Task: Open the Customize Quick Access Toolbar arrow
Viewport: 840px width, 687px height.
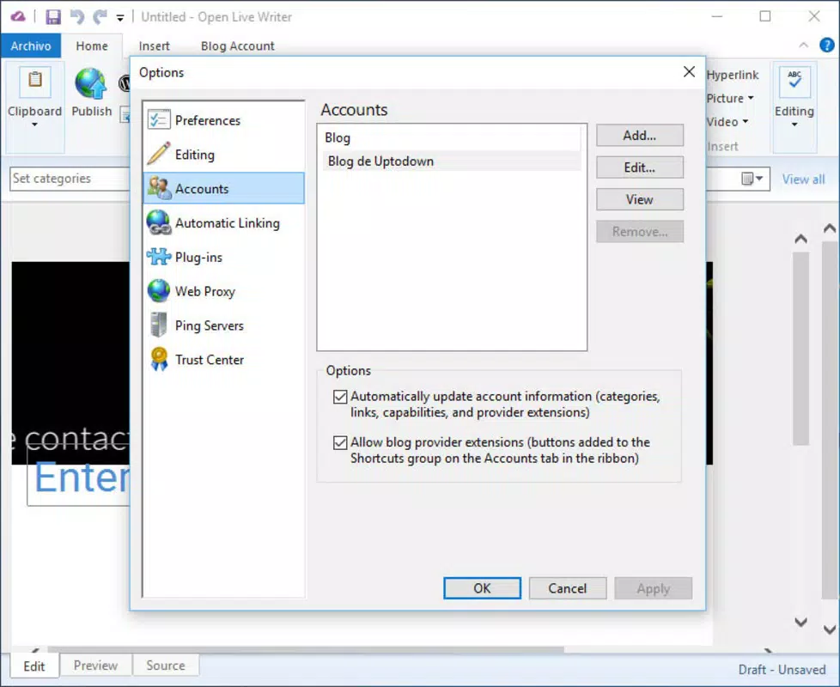Action: click(x=120, y=18)
